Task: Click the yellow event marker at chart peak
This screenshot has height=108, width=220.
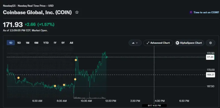Action: click(76, 60)
